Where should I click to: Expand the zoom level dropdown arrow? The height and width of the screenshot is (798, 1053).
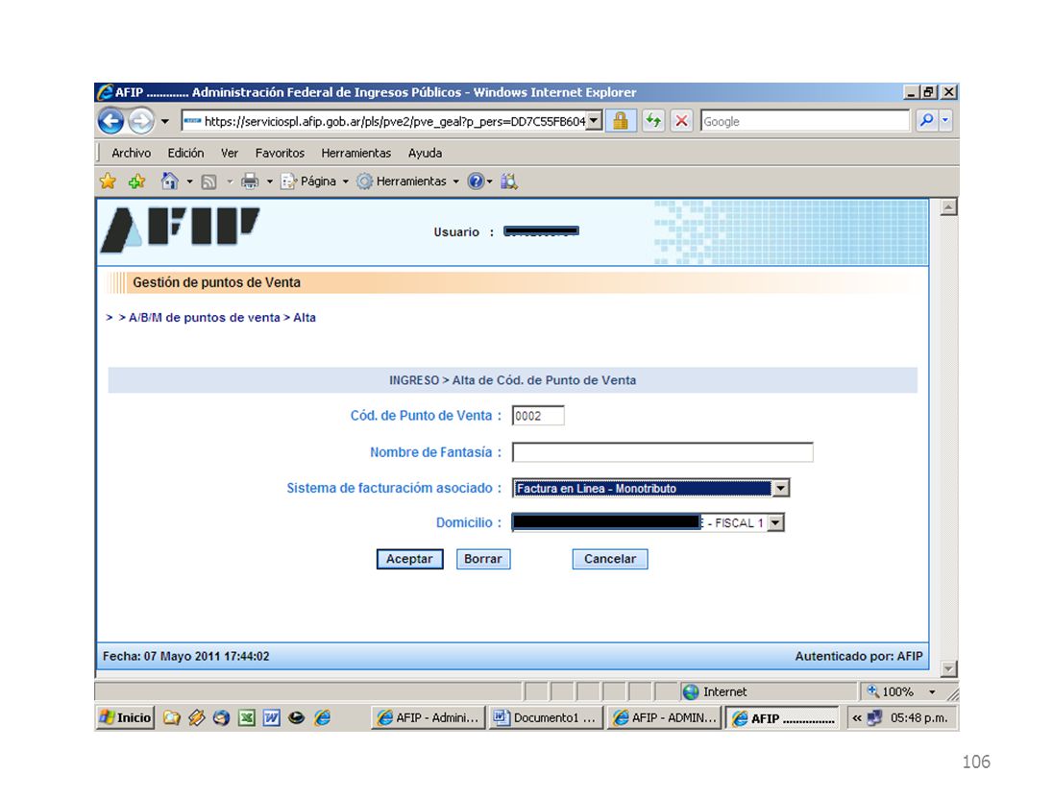tap(932, 691)
